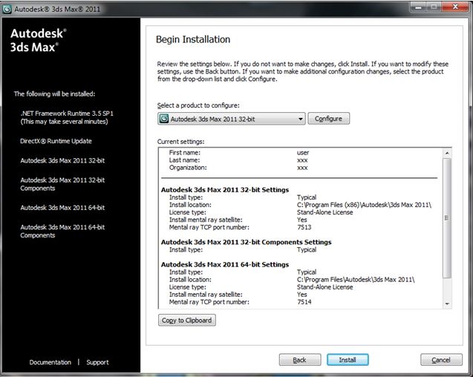Click the Install button
This screenshot has width=473, height=377.
tap(348, 360)
